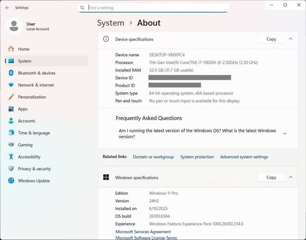This screenshot has height=240, width=306.
Task: Open Bluetooth & devices settings
Action: [46, 73]
